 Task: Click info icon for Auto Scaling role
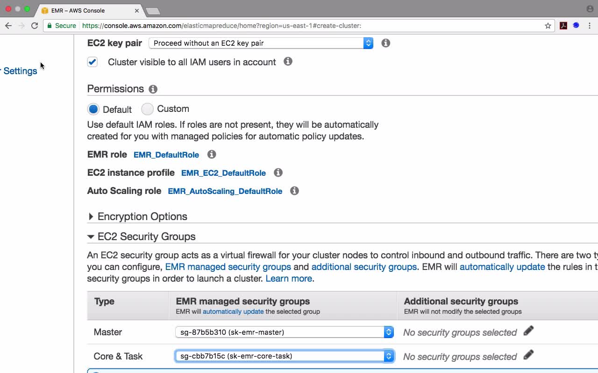(294, 191)
